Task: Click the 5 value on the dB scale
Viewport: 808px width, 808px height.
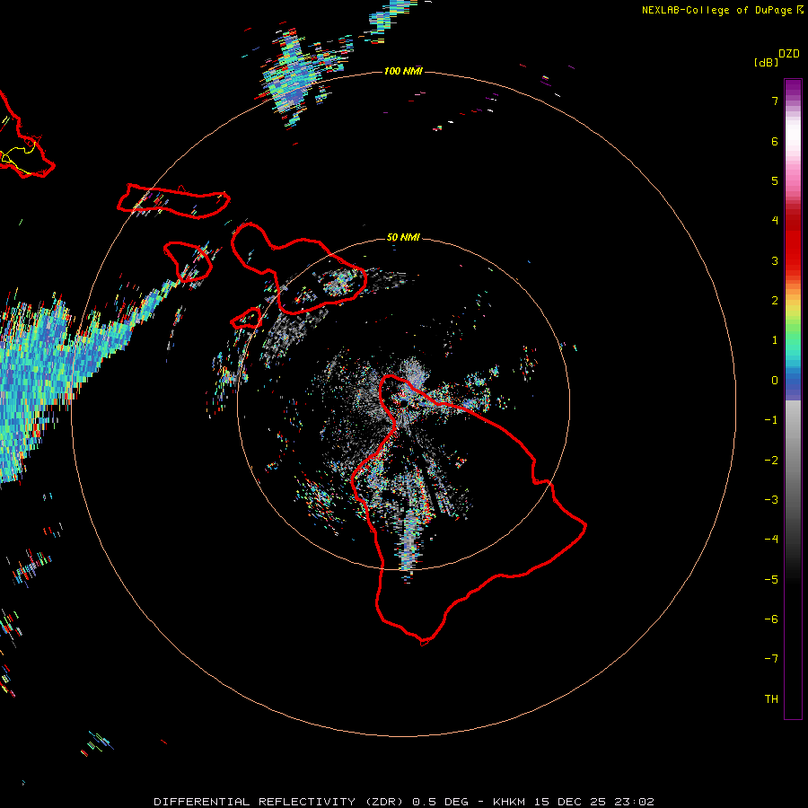Action: pos(775,180)
